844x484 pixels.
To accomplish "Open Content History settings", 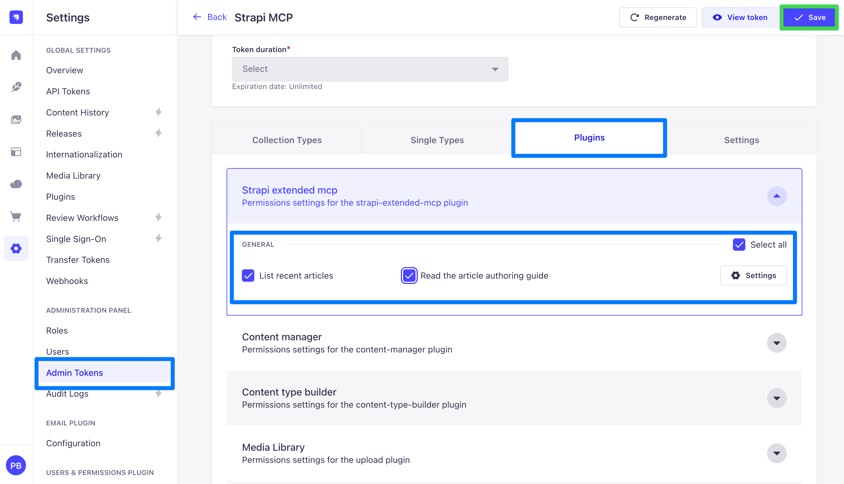I will [78, 112].
